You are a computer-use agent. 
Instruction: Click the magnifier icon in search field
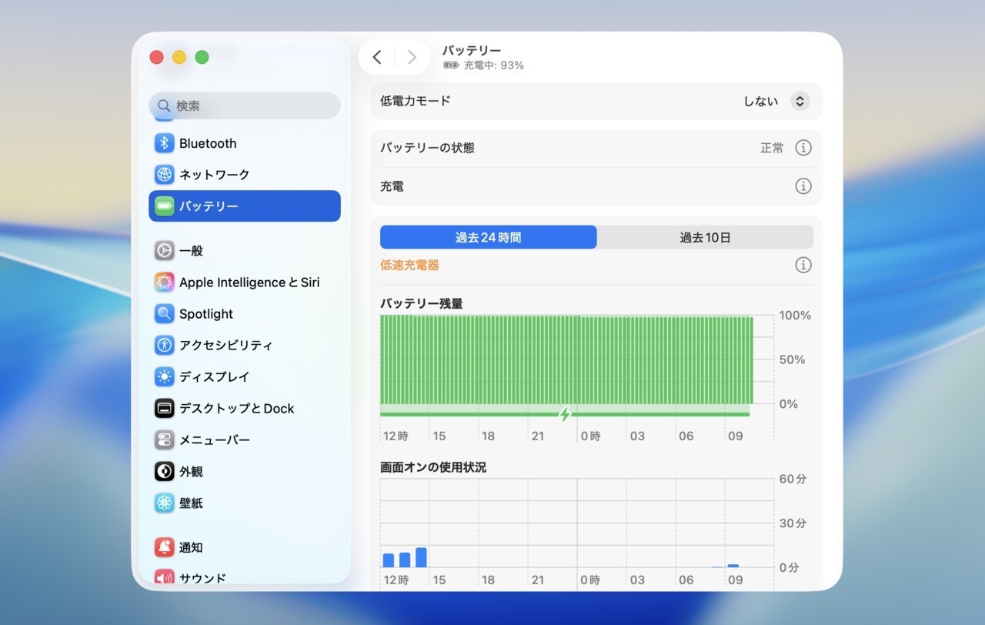tap(164, 106)
